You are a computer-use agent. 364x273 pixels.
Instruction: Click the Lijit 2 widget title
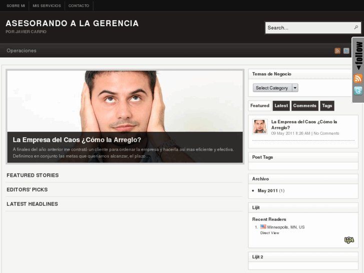pos(258,257)
